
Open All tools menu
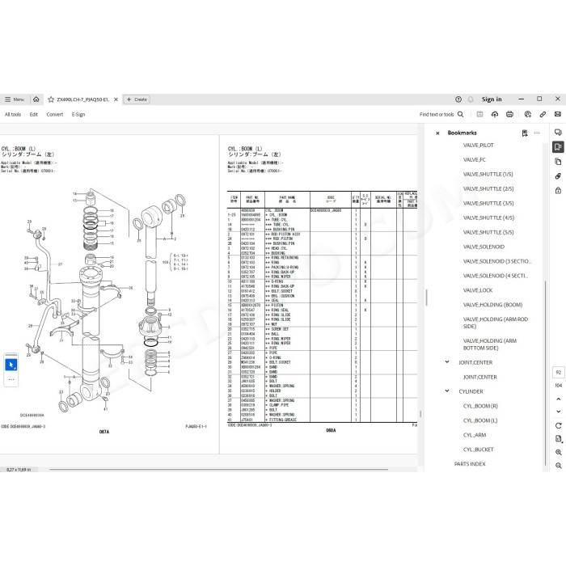pos(13,115)
